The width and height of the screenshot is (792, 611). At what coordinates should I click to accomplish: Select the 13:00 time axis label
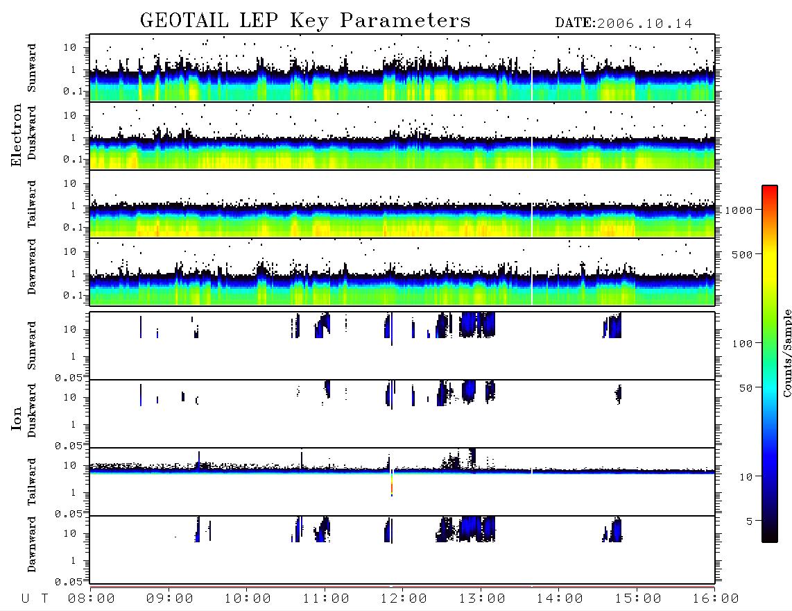coord(482,599)
